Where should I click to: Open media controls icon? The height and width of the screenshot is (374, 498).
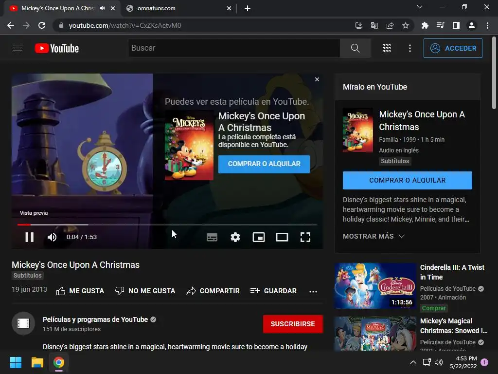coord(440,25)
